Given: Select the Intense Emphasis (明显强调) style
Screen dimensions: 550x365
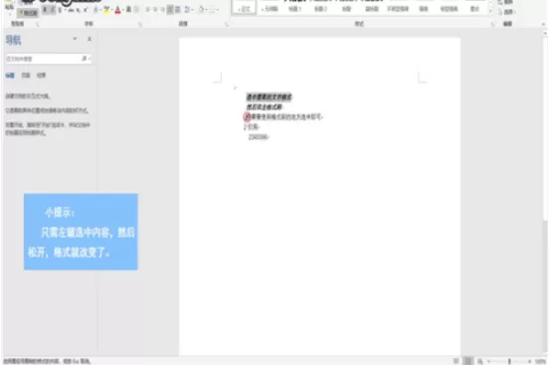Looking at the screenshot, I should (449, 7).
